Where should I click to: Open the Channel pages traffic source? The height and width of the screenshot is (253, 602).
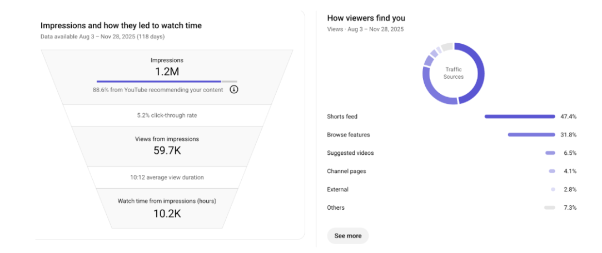(346, 171)
